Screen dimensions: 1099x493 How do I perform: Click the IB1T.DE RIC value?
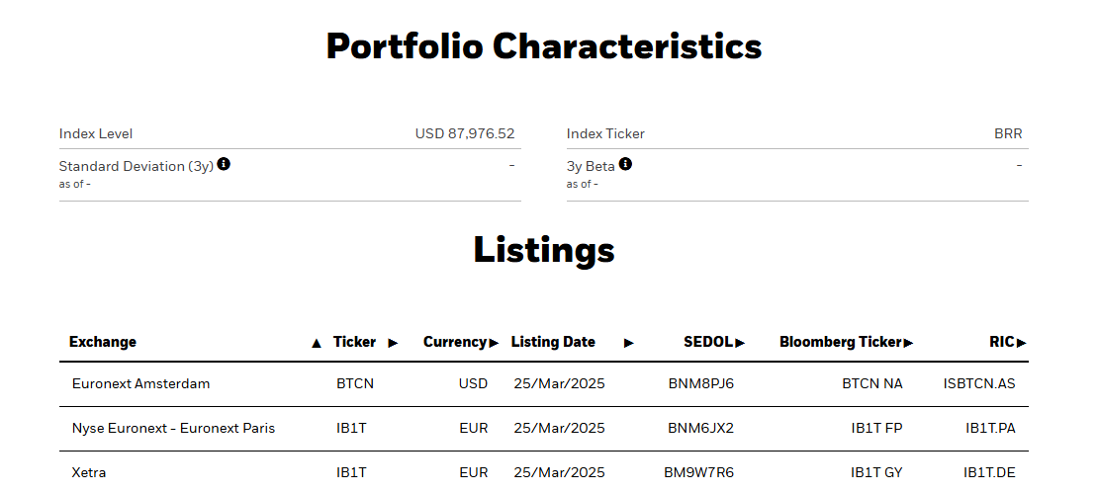(989, 472)
